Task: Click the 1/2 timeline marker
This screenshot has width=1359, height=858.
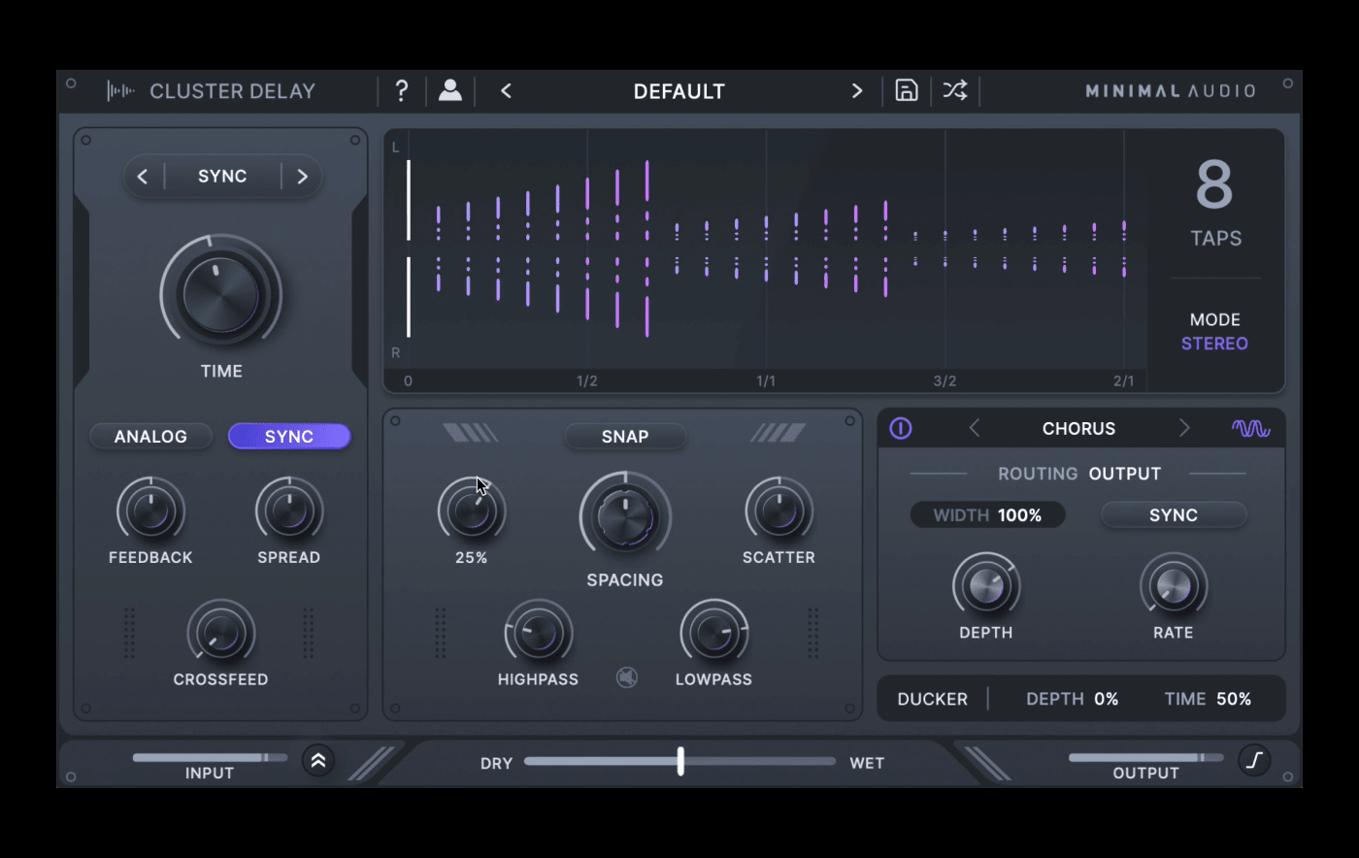Action: pyautogui.click(x=587, y=380)
